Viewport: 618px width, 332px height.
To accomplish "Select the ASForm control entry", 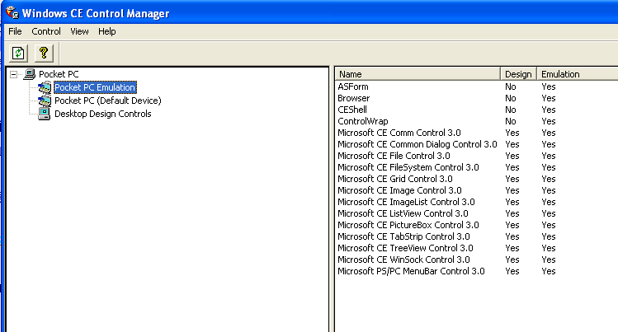I will pyautogui.click(x=352, y=87).
